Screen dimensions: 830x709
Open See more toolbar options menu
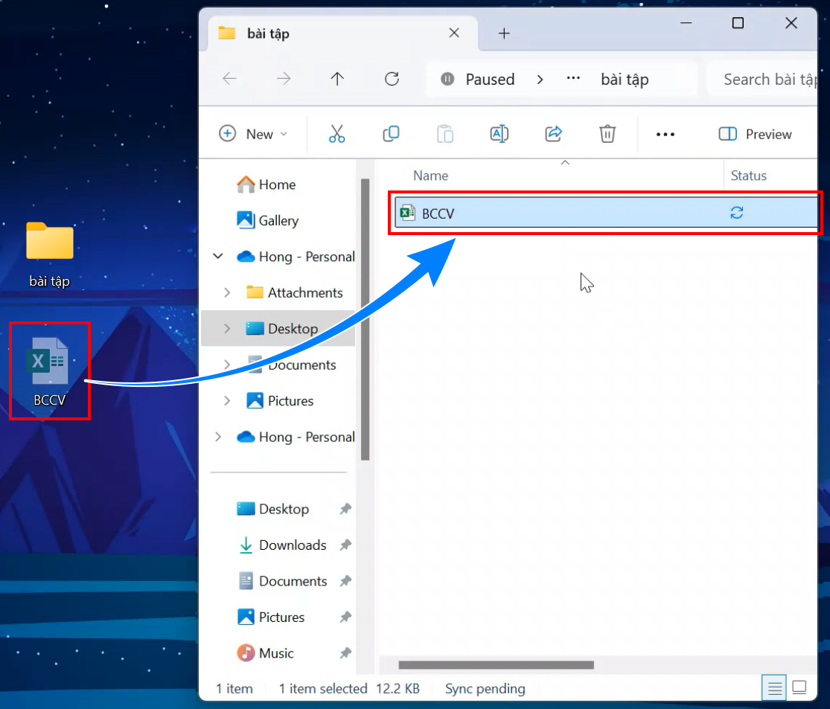coord(665,134)
